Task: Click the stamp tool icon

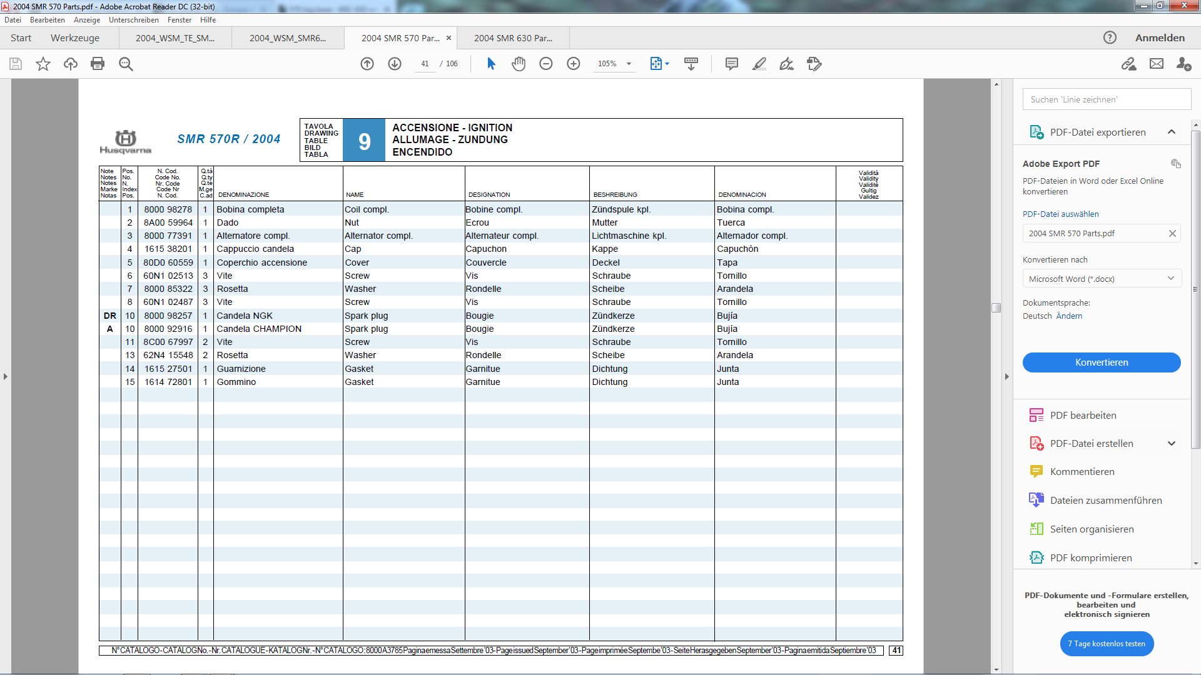Action: 814,64
